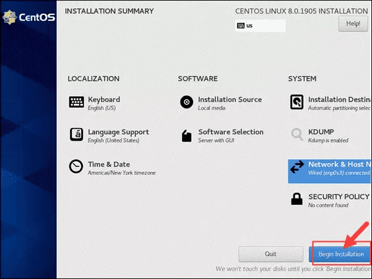The height and width of the screenshot is (279, 372).
Task: Click 'Kdump is enabled' status text
Action: 328,140
